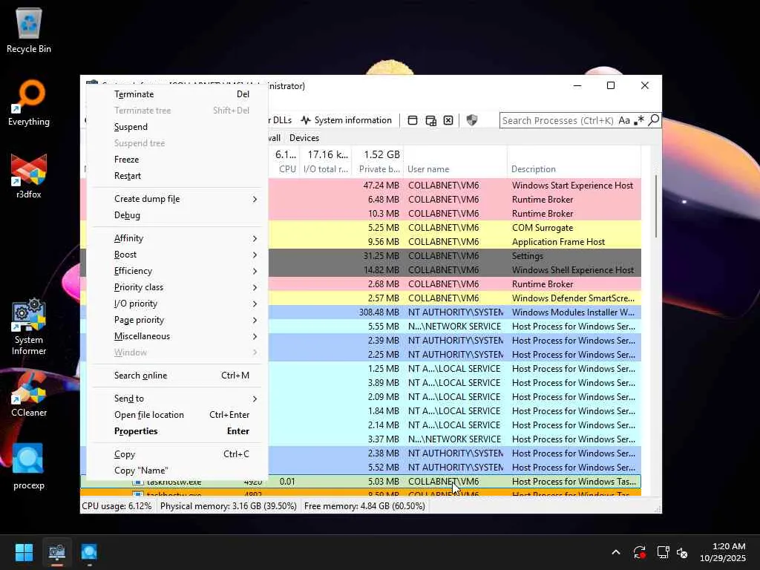Click the 47.24 MB private bytes cell
The height and width of the screenshot is (570, 760).
pyautogui.click(x=381, y=185)
